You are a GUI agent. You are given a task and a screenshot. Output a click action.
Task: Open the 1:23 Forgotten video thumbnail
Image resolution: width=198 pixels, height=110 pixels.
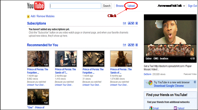tap(94, 59)
